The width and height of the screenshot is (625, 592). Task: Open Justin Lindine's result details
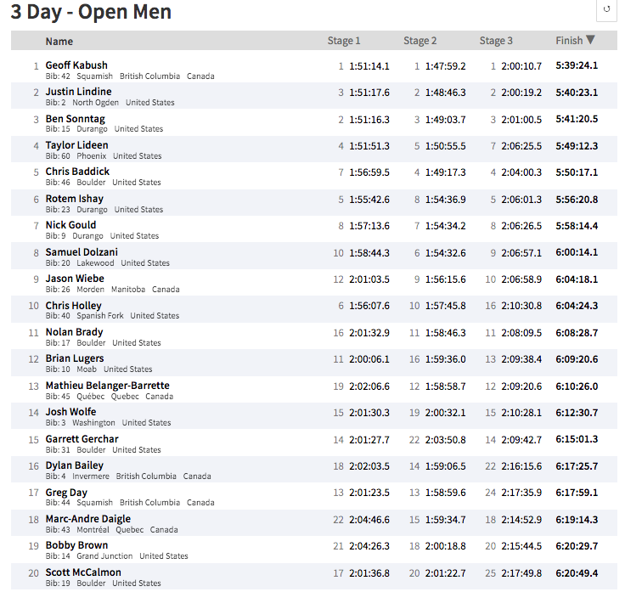coord(78,92)
